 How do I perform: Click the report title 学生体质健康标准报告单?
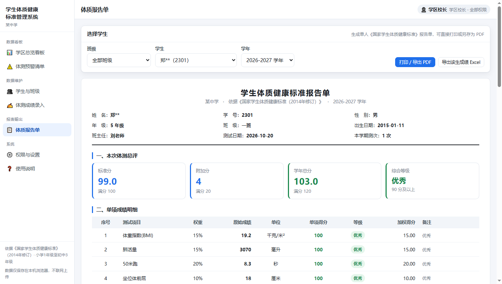[x=285, y=93]
